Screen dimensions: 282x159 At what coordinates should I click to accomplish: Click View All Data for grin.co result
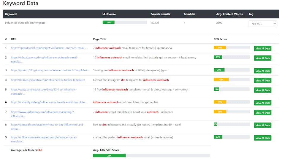262,71
